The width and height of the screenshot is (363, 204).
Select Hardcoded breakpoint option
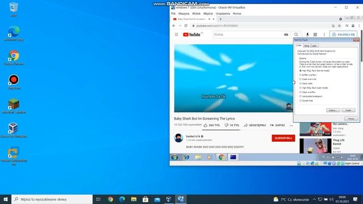click(311, 96)
